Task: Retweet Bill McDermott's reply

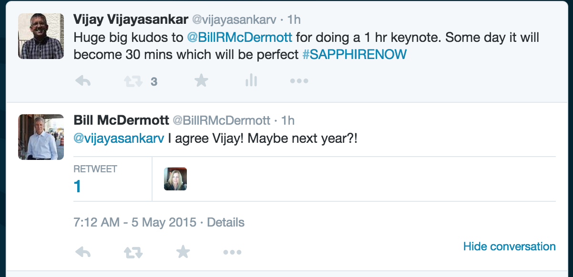Action: tap(133, 252)
